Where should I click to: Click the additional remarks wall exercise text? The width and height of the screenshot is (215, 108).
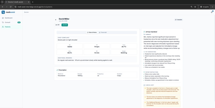pyautogui.click(x=85, y=60)
